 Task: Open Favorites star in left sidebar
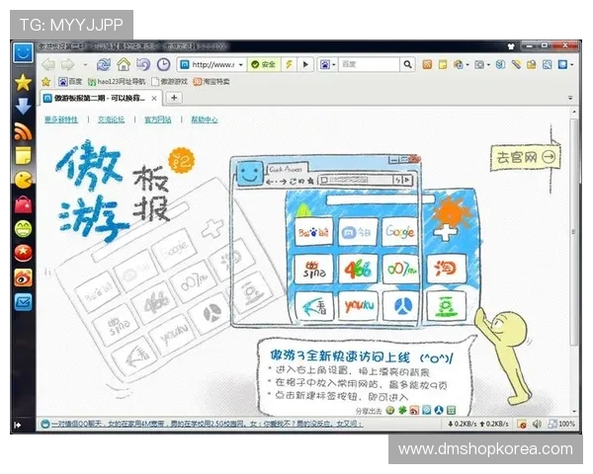click(x=23, y=82)
